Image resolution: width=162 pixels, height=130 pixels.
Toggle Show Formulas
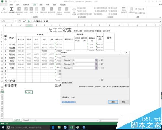click(112, 8)
